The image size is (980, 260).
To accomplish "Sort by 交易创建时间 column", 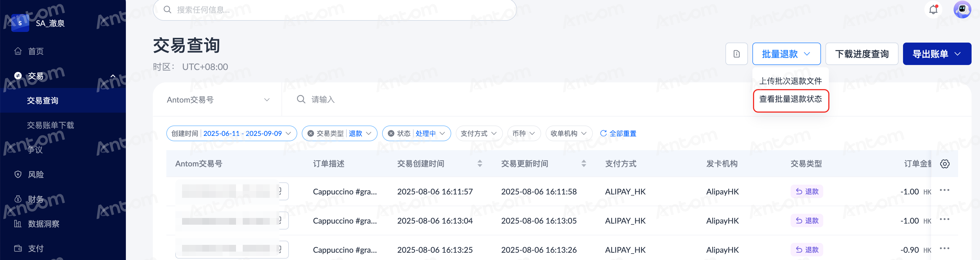I will 480,164.
